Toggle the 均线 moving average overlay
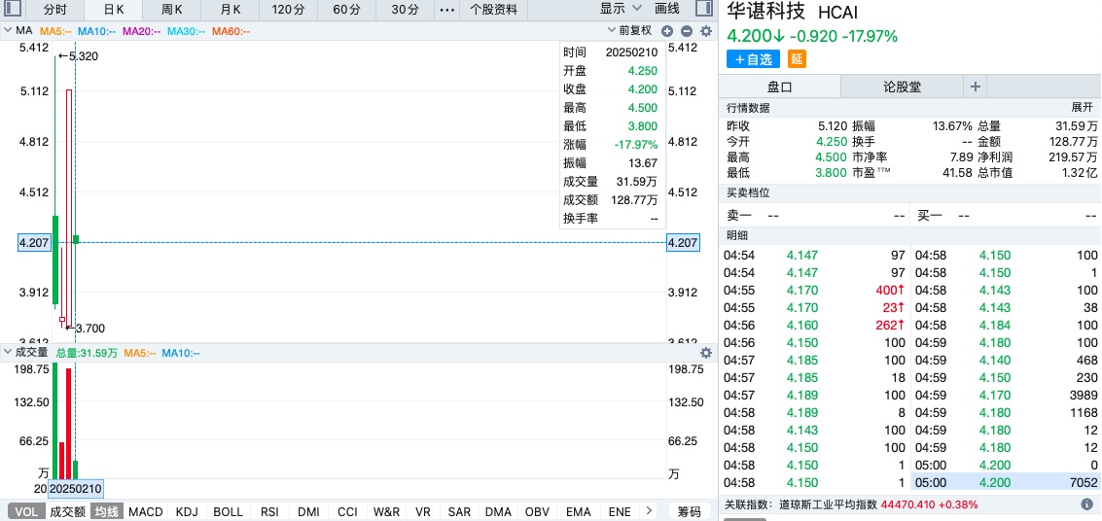The image size is (1102, 521). tap(106, 511)
